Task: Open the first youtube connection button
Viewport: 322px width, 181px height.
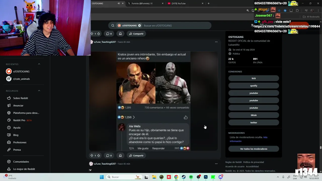Action: tap(254, 93)
